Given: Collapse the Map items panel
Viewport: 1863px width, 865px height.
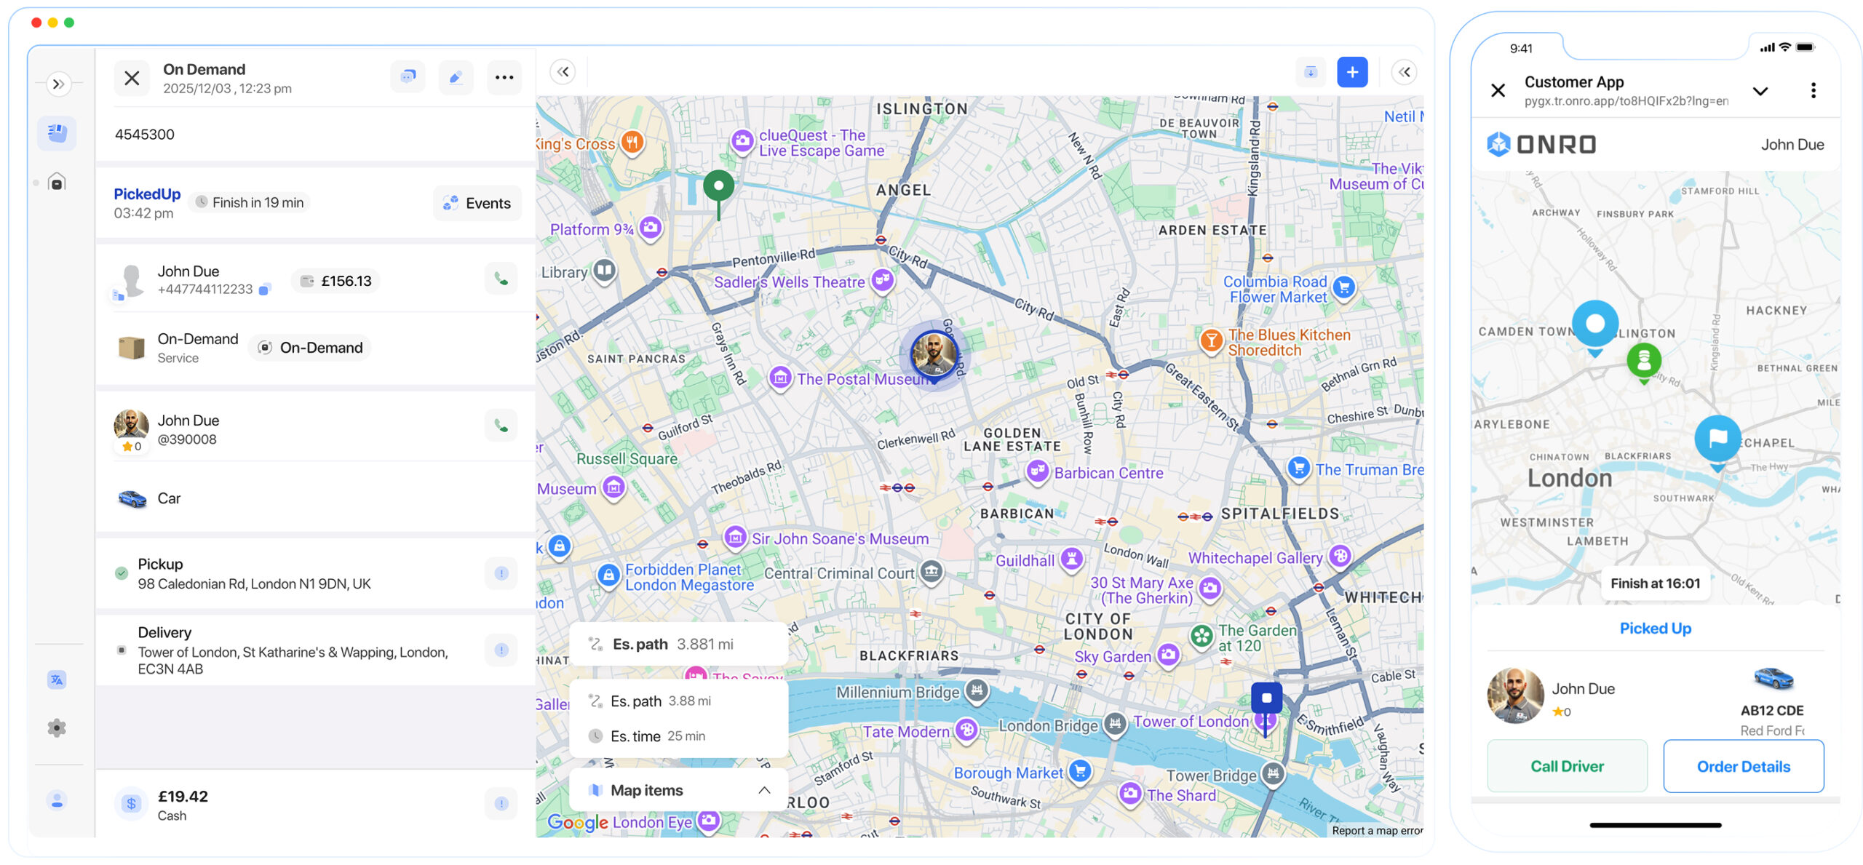Looking at the screenshot, I should click(763, 789).
